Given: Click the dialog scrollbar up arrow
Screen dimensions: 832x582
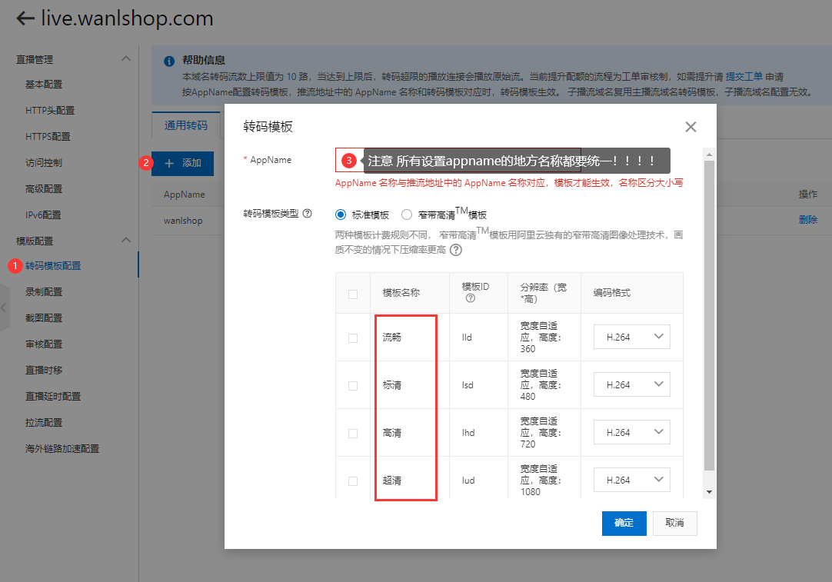Looking at the screenshot, I should tap(710, 155).
